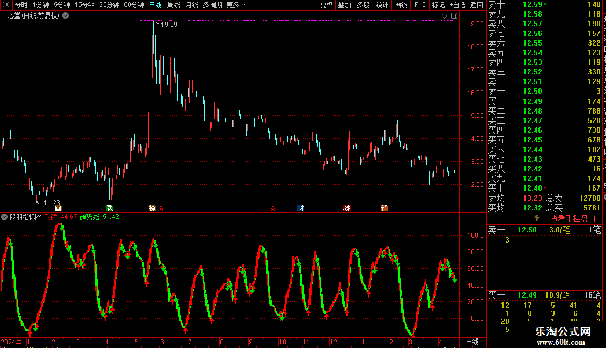Screen dimensions: 606x348
Task: Switch to 5分钟 period
Action: pyautogui.click(x=62, y=5)
